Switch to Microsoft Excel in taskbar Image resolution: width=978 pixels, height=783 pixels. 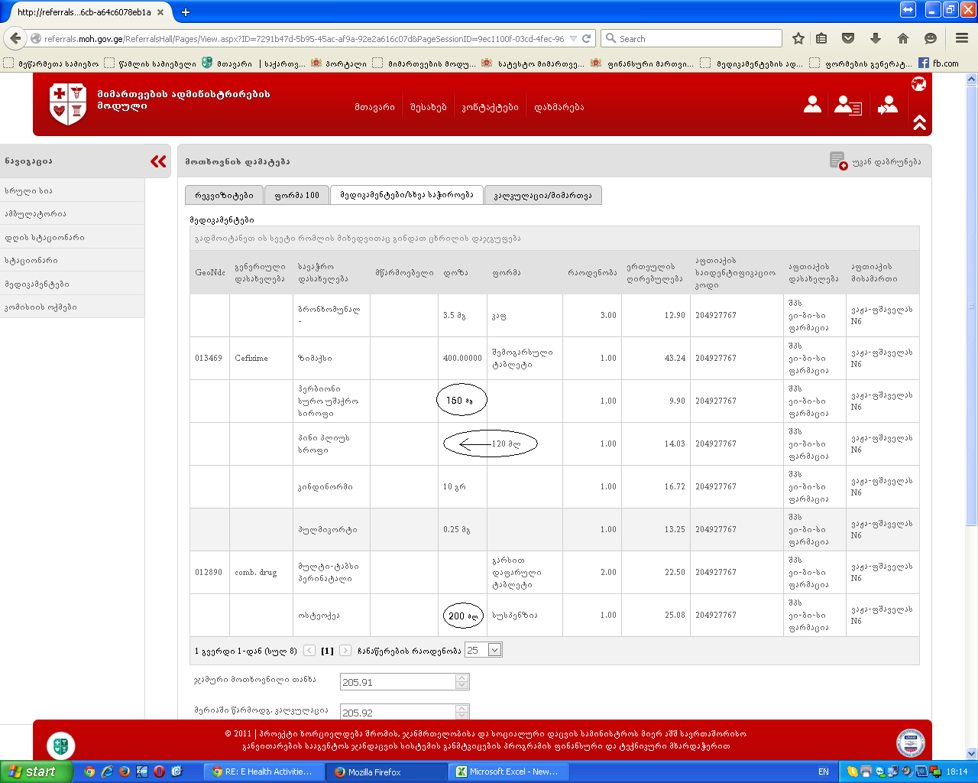[x=507, y=772]
